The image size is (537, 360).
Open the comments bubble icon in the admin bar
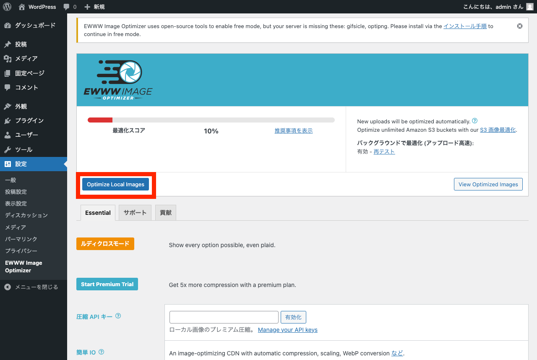67,7
